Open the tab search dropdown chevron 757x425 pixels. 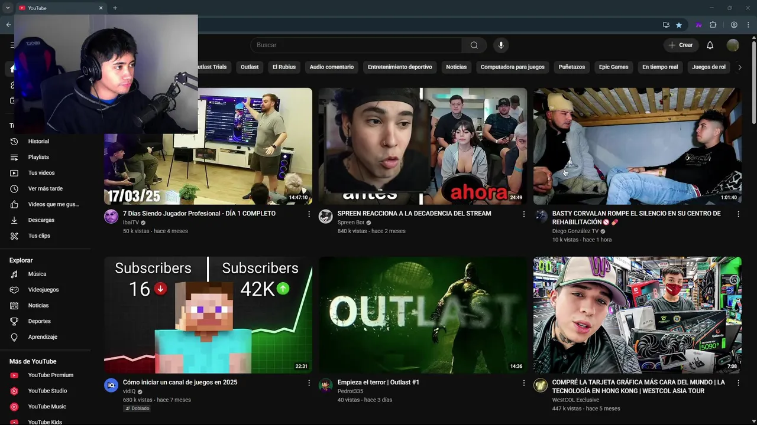pos(8,8)
